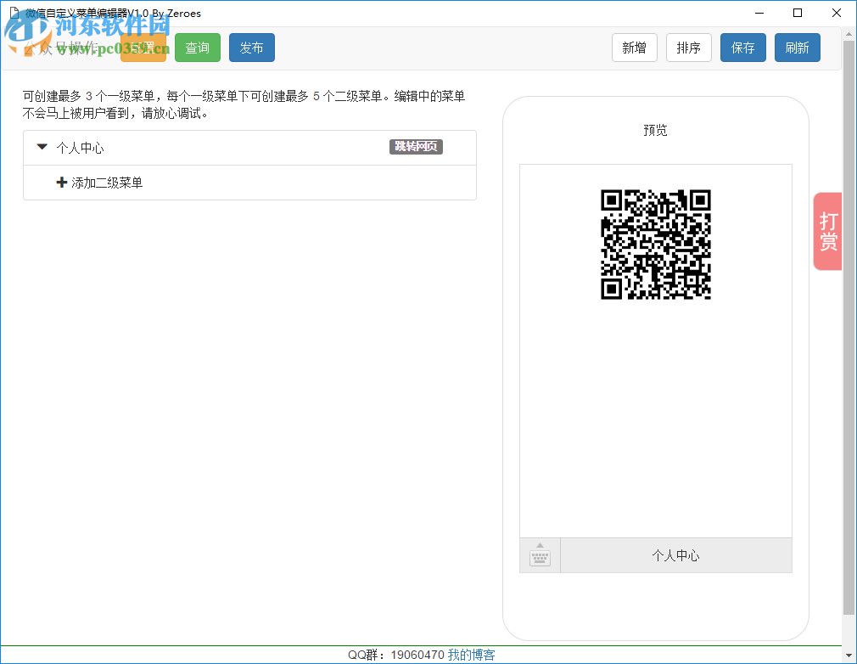Open the 排序 sorting dialog

click(x=689, y=48)
